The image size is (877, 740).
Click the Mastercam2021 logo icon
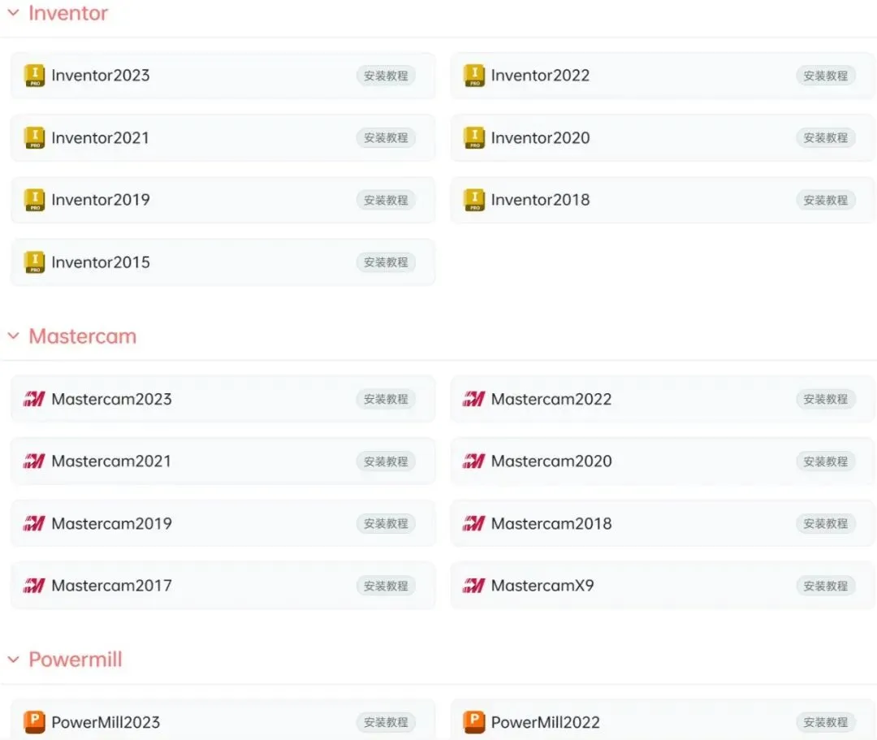tap(34, 461)
